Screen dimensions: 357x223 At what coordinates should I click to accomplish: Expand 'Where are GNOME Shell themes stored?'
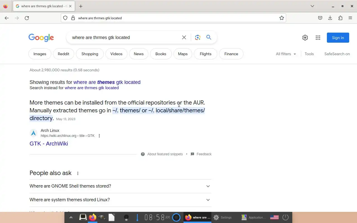[x=120, y=186]
